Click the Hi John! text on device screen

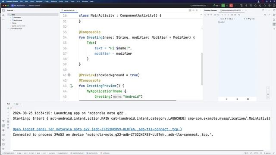[221, 22]
